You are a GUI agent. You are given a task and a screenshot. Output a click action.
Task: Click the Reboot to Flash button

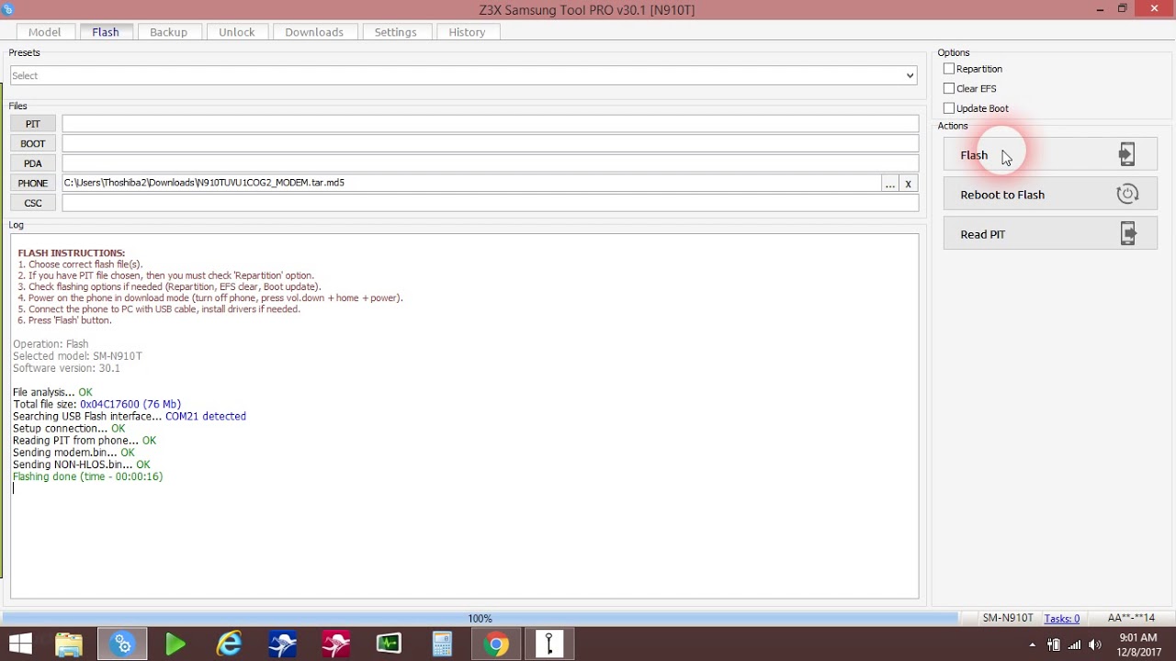[1050, 194]
